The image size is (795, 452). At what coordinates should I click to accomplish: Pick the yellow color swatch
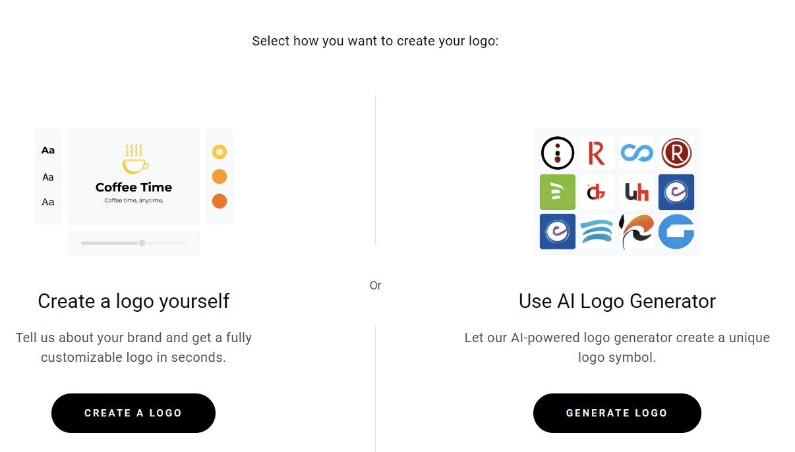[x=220, y=151]
